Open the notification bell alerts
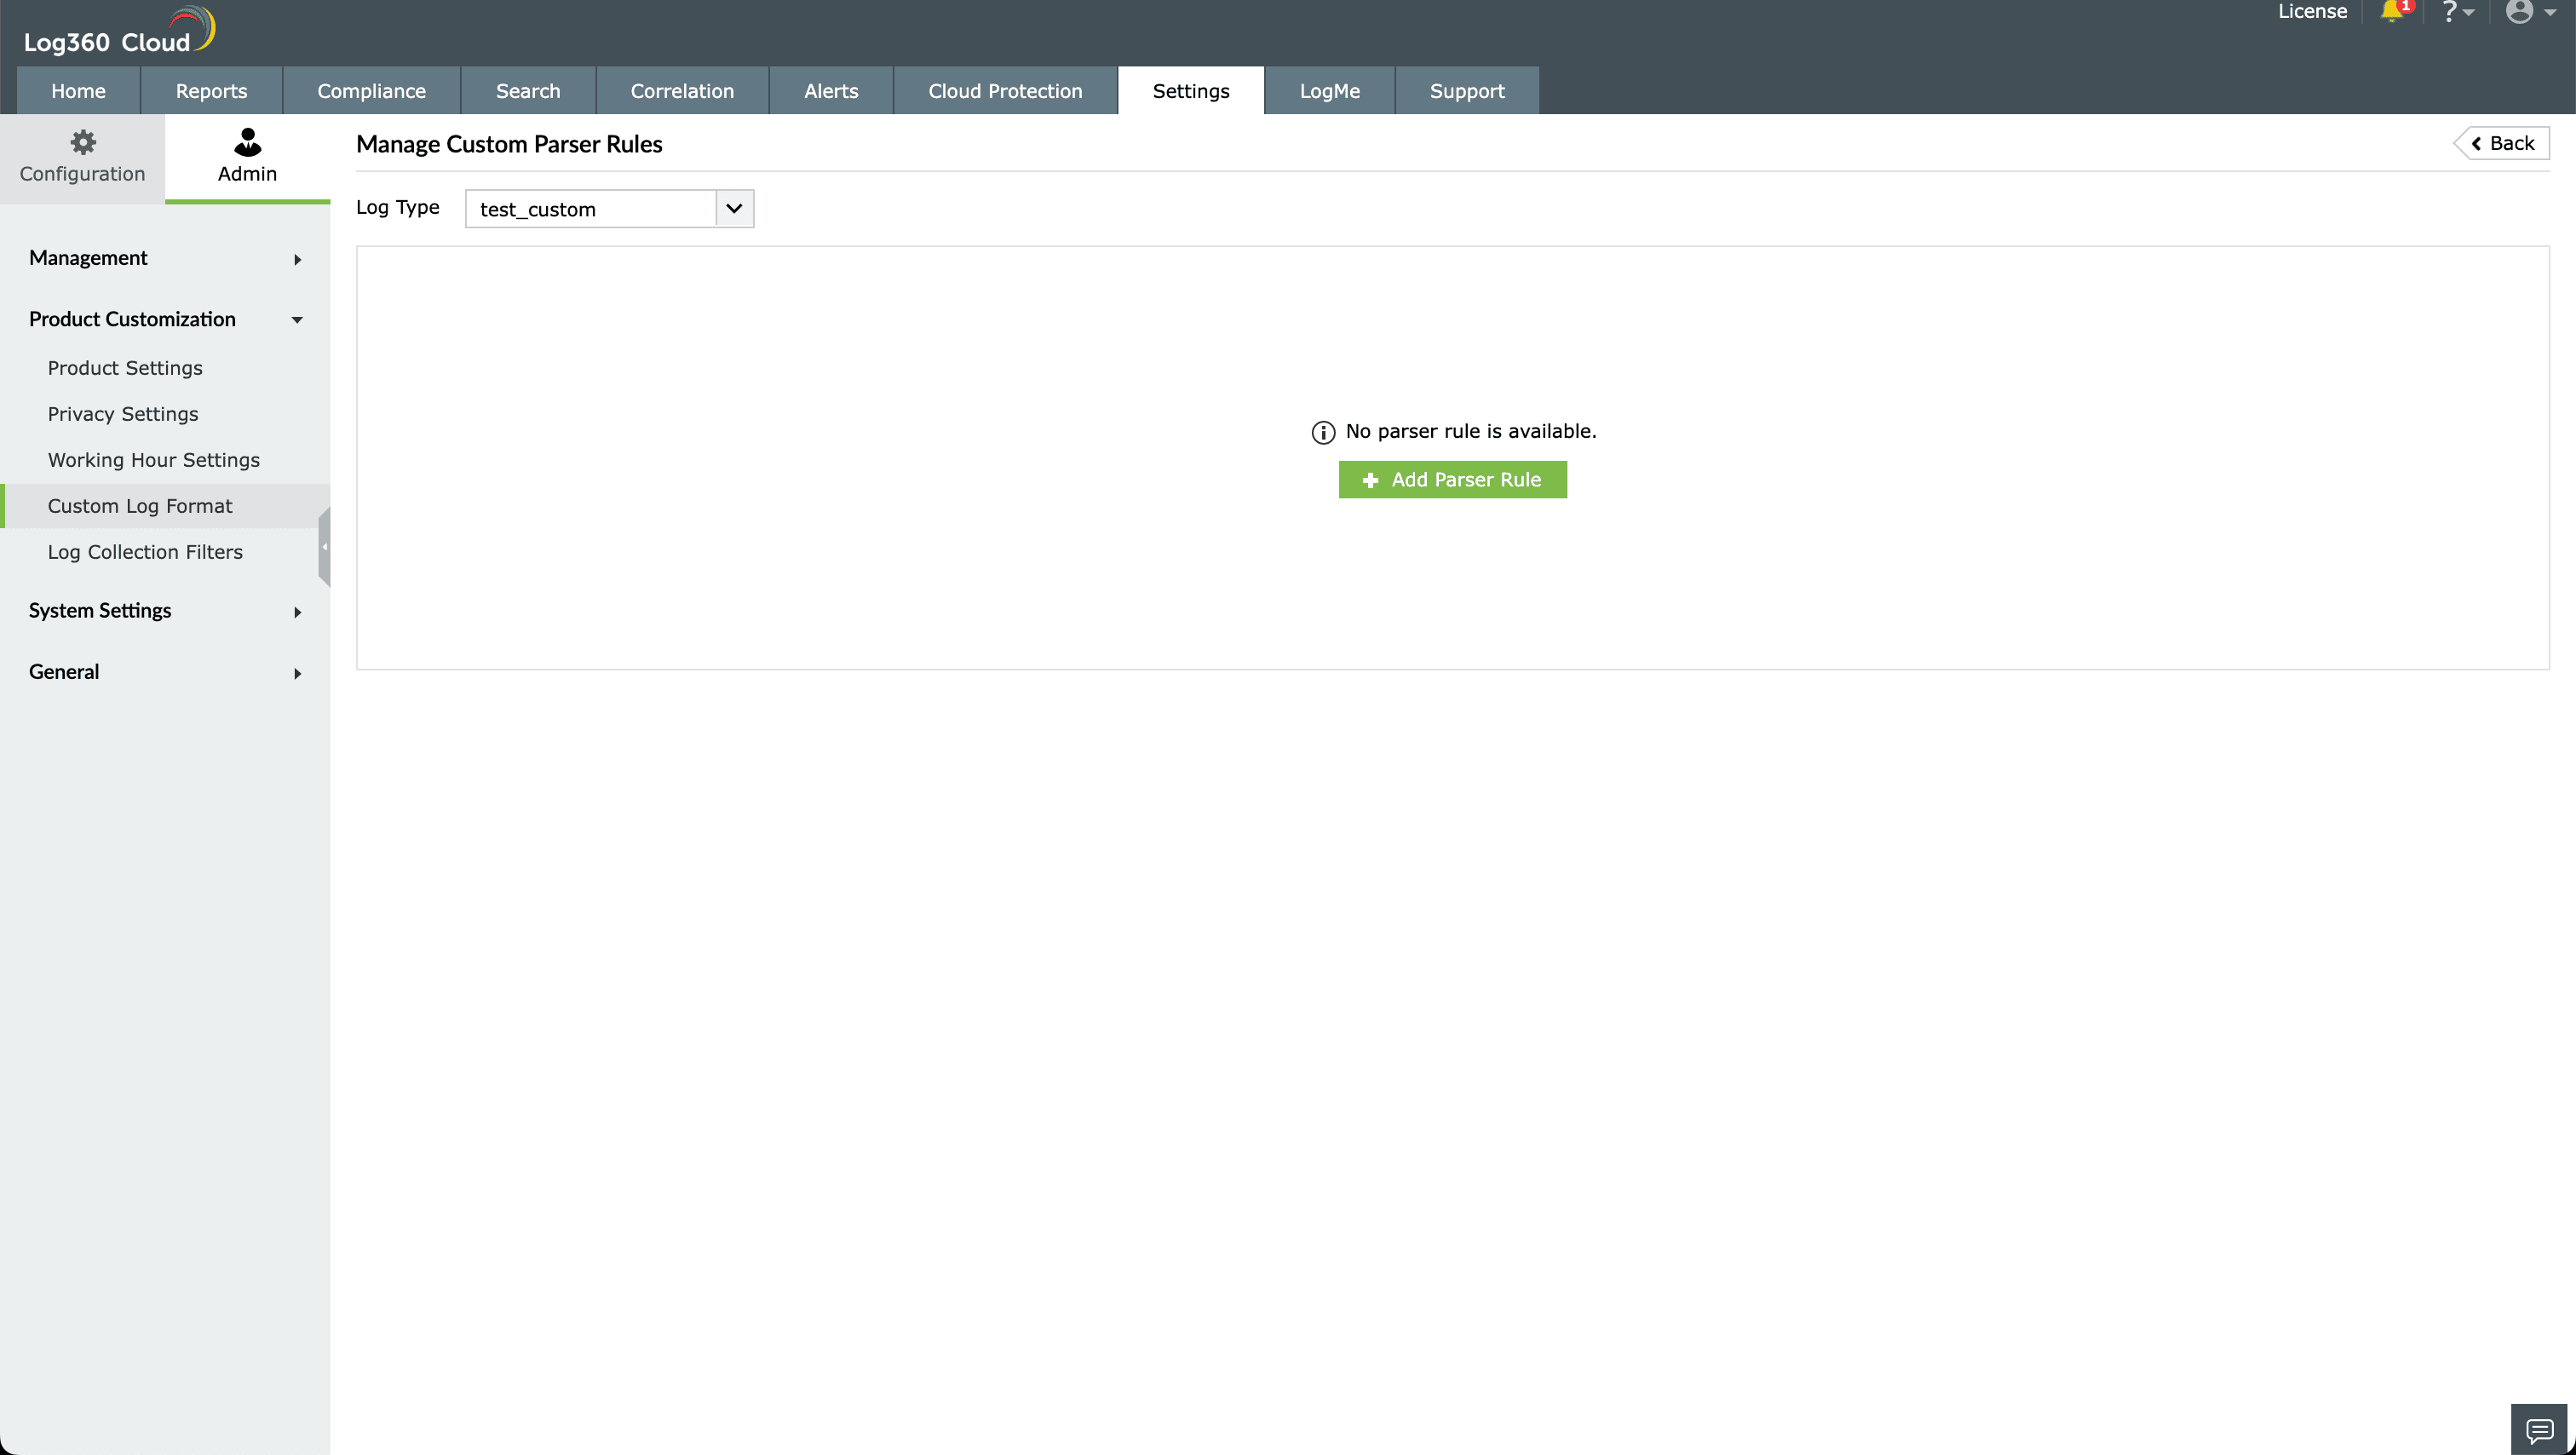The image size is (2576, 1455). pyautogui.click(x=2393, y=13)
